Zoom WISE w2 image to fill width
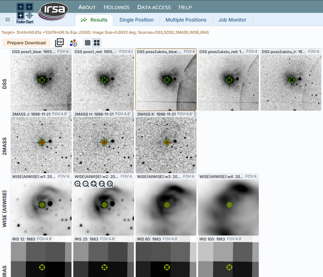Screen dimensions: 323x277 (102, 184)
